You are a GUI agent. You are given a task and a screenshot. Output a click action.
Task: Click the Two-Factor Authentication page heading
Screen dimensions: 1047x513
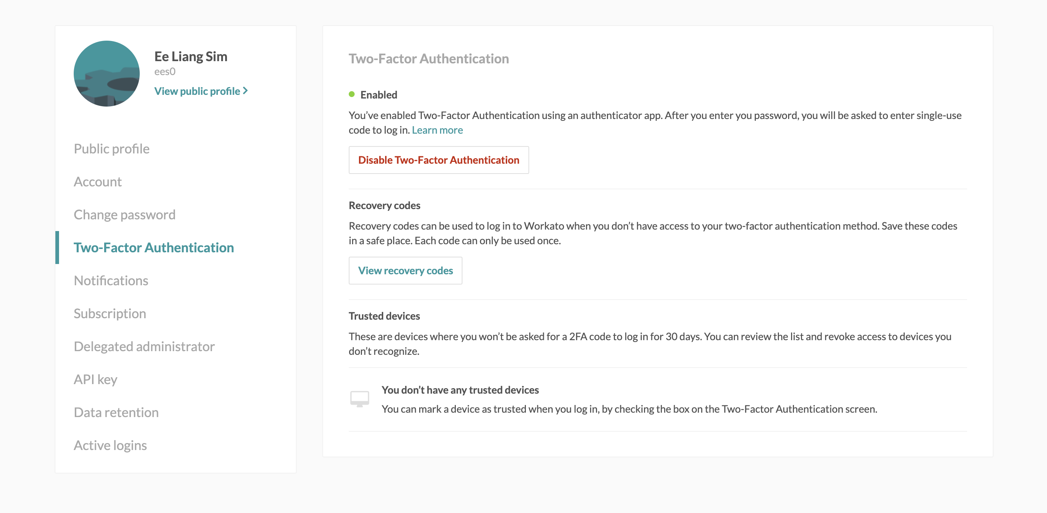coord(428,59)
